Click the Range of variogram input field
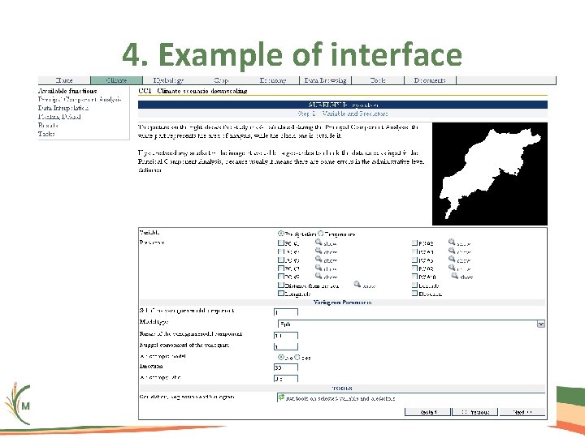Image resolution: width=585 pixels, height=438 pixels. 286,336
